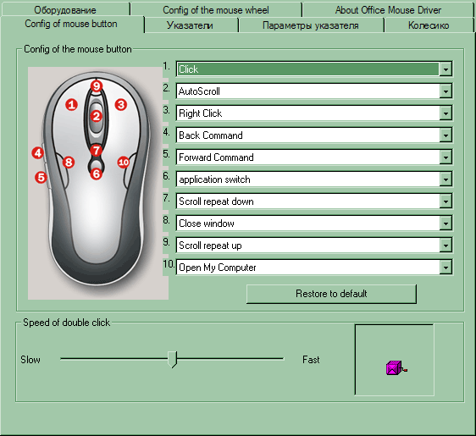Click the Restore to default button
476x436 pixels.
tap(331, 294)
